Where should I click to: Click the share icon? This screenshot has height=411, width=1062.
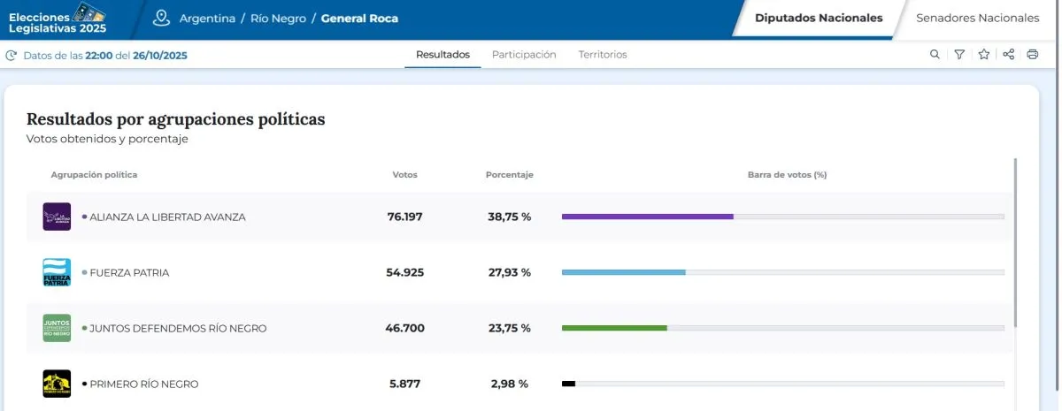[1008, 55]
